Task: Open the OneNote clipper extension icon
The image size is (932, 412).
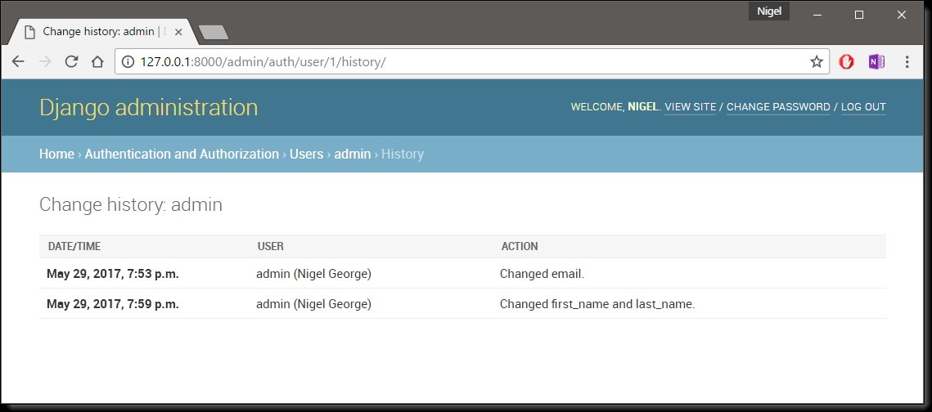Action: (876, 62)
